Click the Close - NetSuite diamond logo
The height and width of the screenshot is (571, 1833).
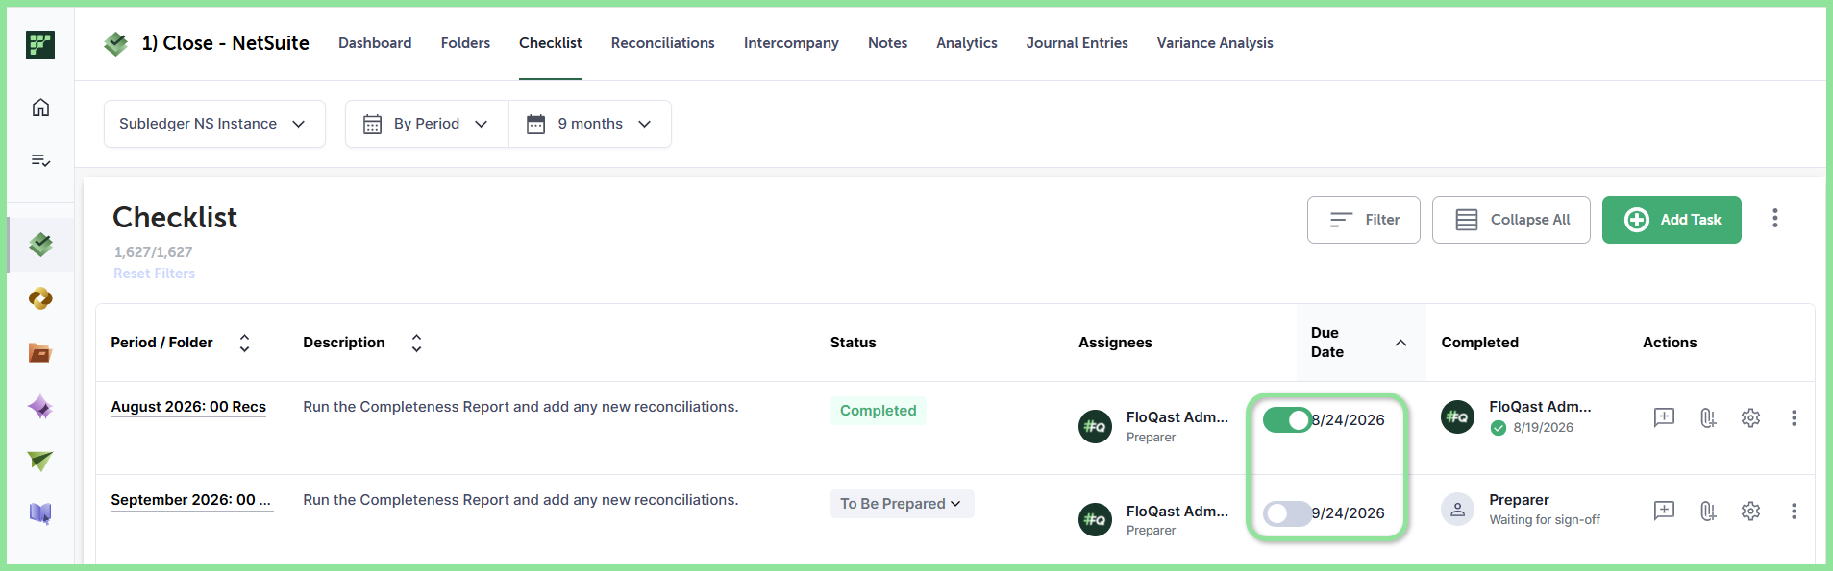pyautogui.click(x=116, y=43)
